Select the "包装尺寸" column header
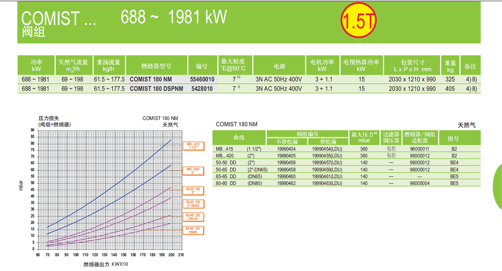Viewport: 502px width, 271px height. pyautogui.click(x=412, y=65)
